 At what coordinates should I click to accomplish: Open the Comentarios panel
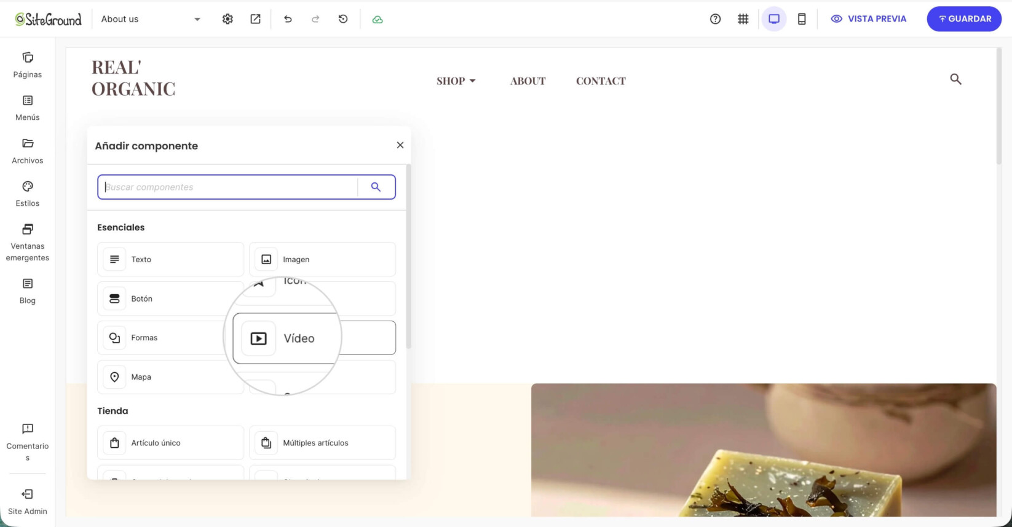[28, 442]
